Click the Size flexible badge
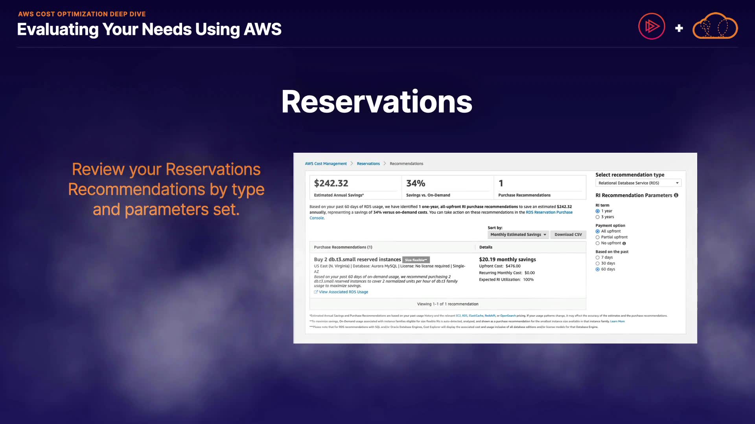Viewport: 755px width, 424px height. [x=416, y=260]
